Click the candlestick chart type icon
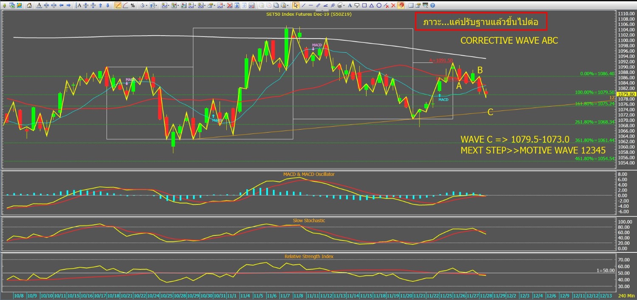This screenshot has width=637, height=300. pyautogui.click(x=152, y=6)
